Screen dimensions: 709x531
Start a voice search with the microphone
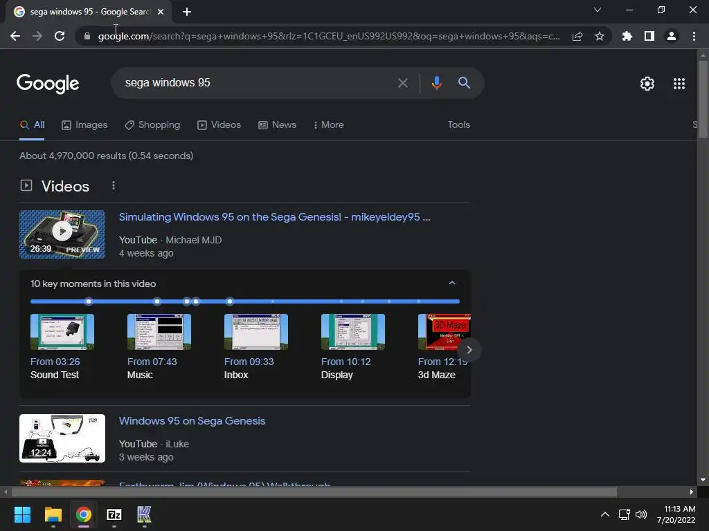[x=436, y=83]
